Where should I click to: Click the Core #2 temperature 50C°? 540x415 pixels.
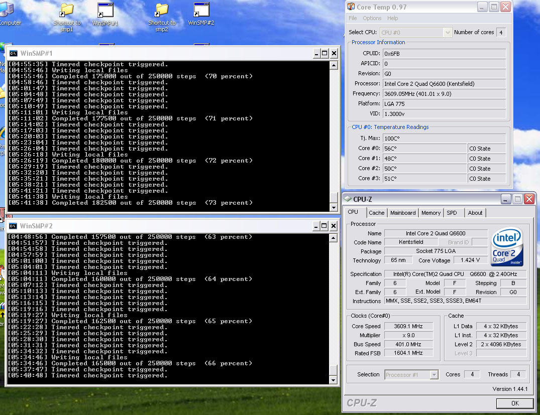point(424,168)
